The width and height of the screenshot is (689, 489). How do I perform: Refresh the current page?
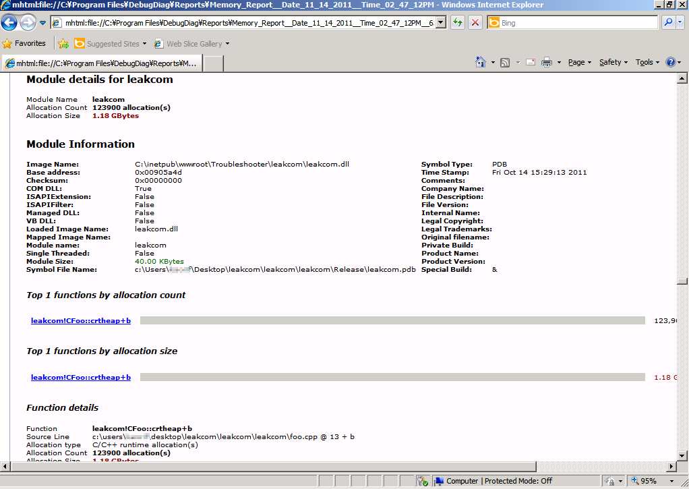point(458,22)
